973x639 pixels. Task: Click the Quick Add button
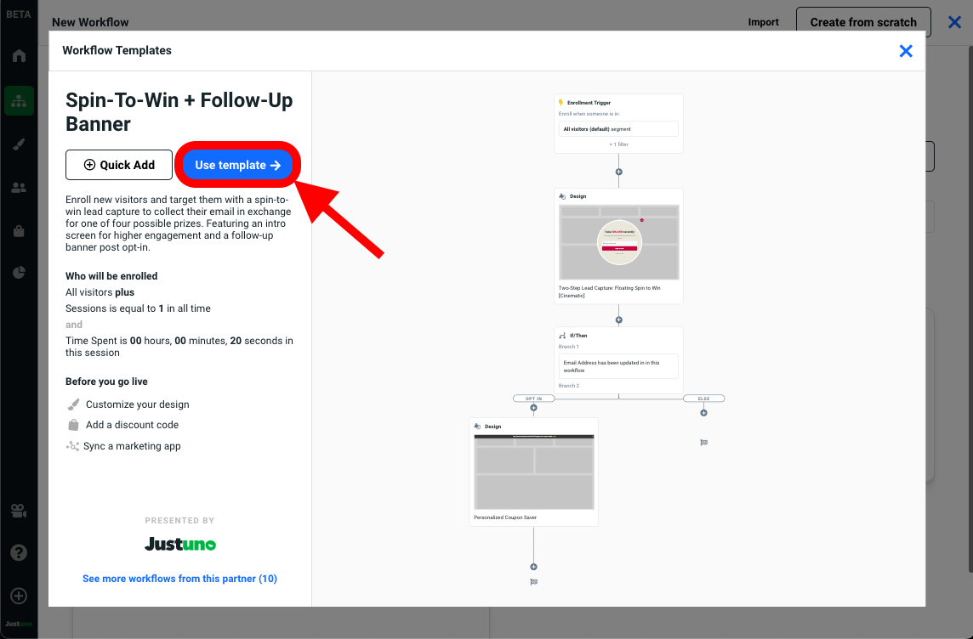pyautogui.click(x=119, y=165)
